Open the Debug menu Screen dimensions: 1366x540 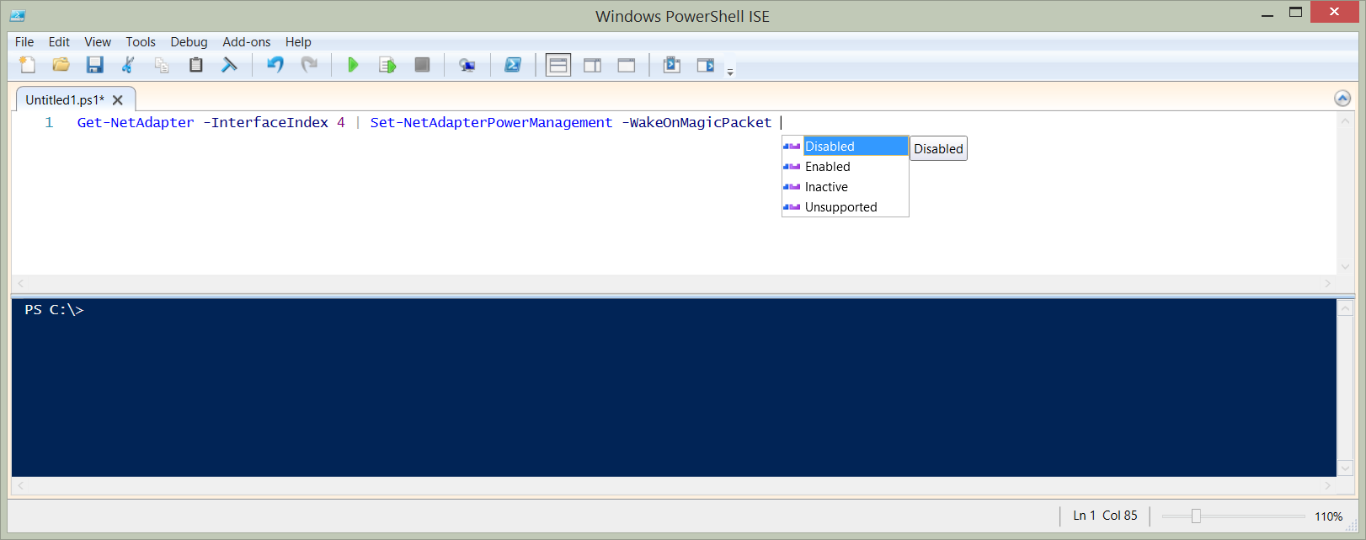(x=189, y=42)
